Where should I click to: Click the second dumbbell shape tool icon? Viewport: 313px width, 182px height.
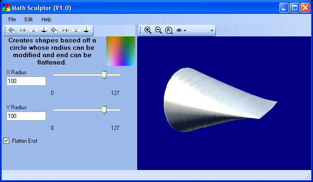65,30
